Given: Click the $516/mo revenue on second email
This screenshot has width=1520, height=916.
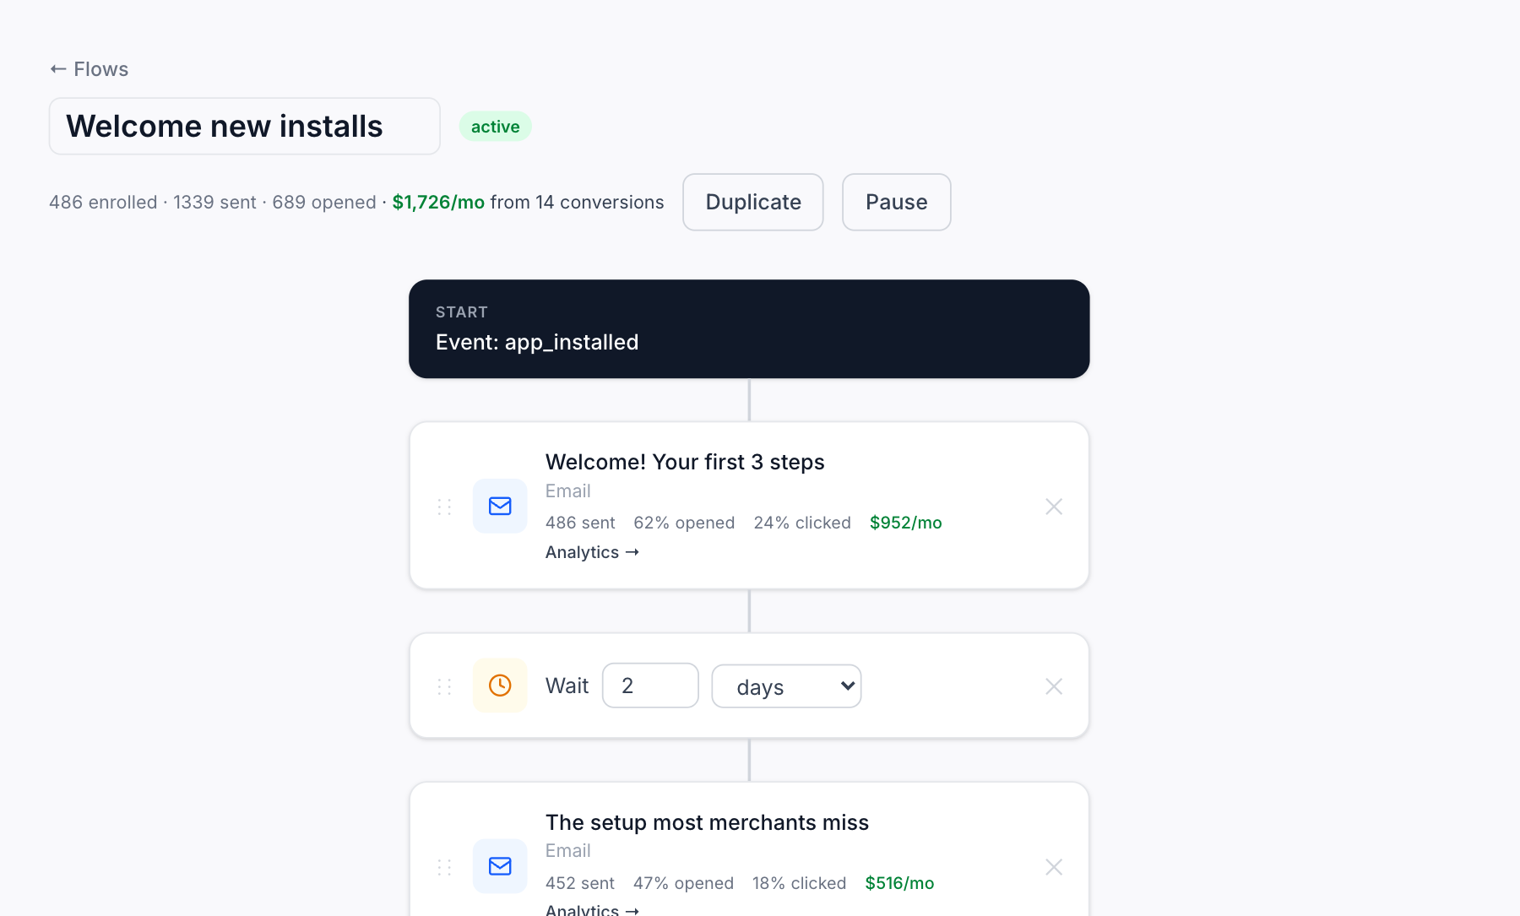Looking at the screenshot, I should click(899, 883).
